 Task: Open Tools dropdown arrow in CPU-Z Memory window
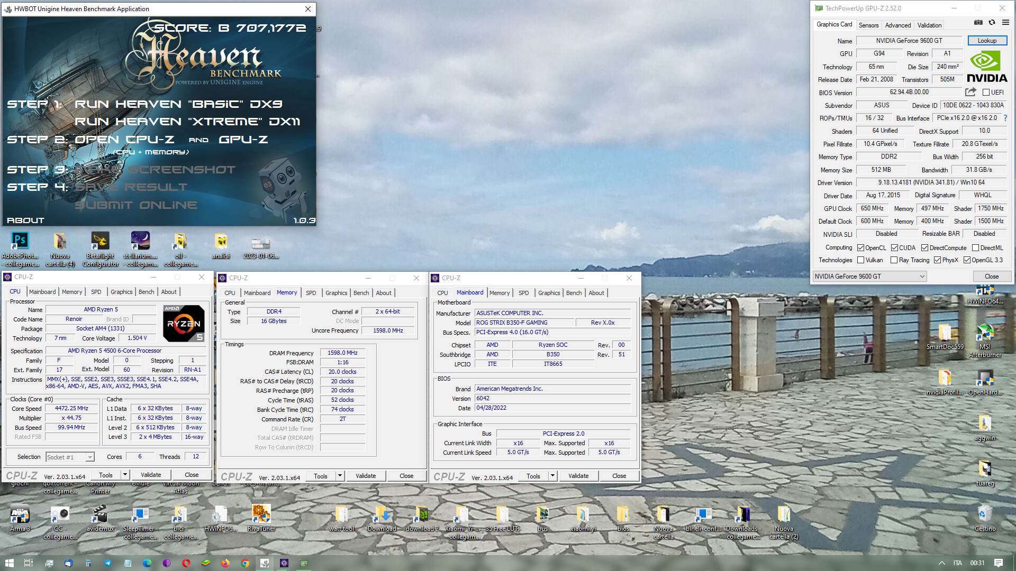[340, 476]
